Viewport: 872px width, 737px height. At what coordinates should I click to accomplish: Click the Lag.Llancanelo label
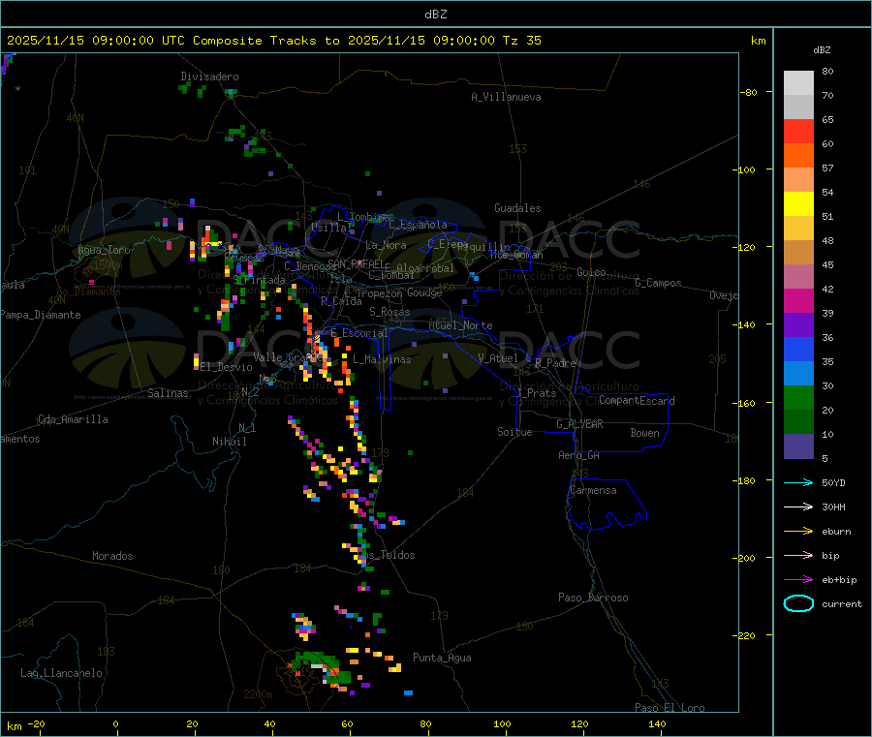[62, 673]
